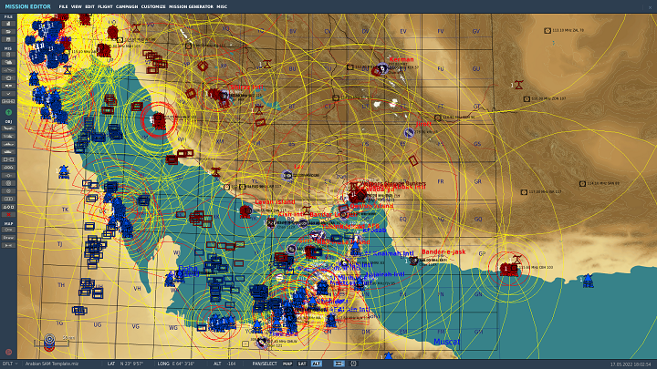Click the red exit icon at bottom left
Screen dimensions: 657x369
[x=8, y=352]
